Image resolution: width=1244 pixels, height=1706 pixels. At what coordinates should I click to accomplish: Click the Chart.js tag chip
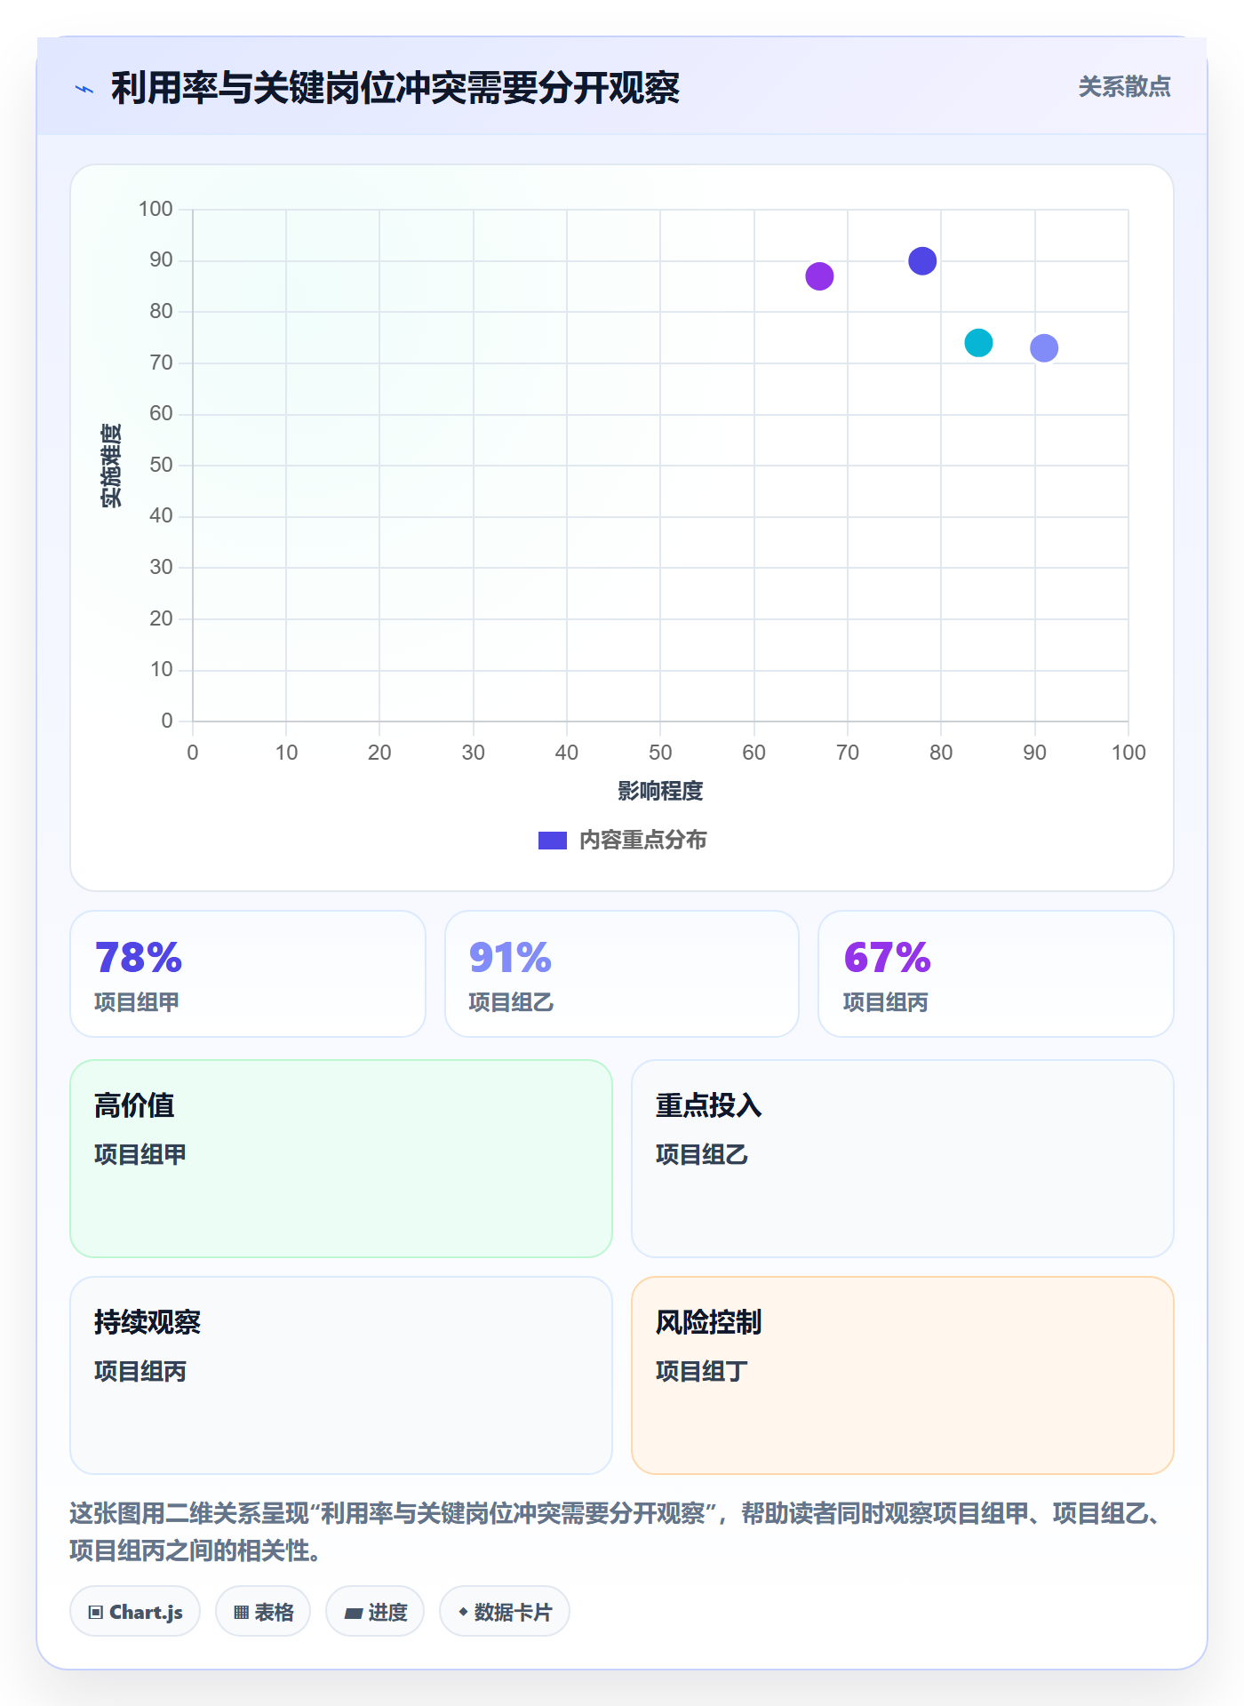click(x=135, y=1612)
